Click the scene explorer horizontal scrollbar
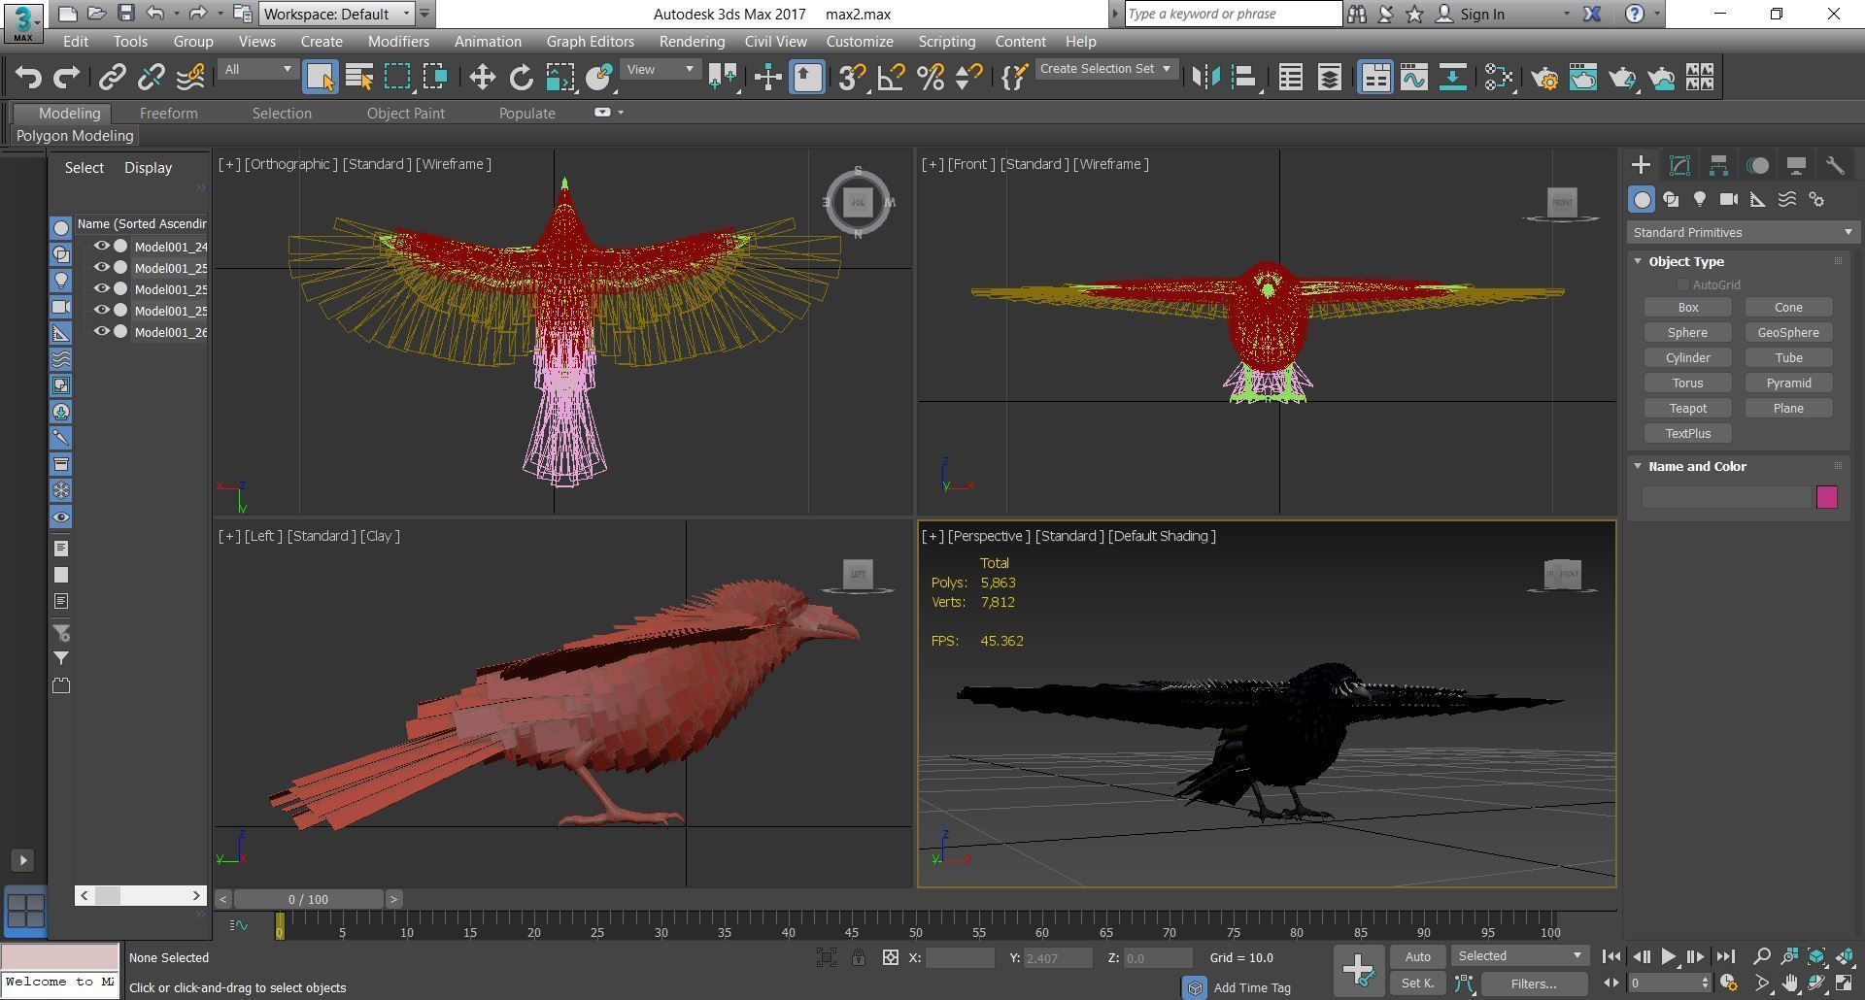 141,895
